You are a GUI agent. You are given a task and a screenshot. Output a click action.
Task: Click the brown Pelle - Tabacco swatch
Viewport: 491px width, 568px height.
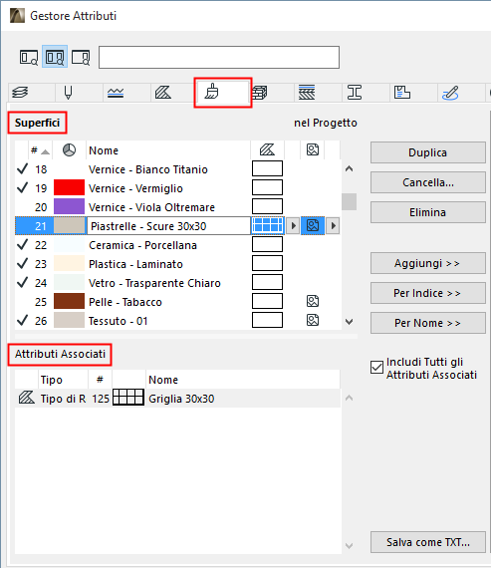(69, 301)
